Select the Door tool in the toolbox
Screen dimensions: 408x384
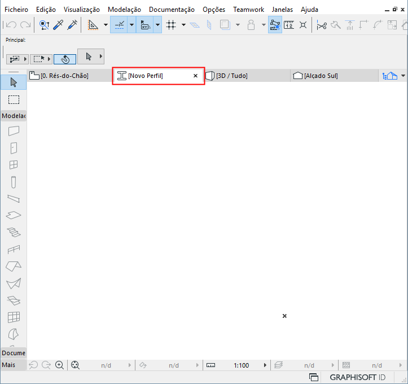click(x=14, y=148)
